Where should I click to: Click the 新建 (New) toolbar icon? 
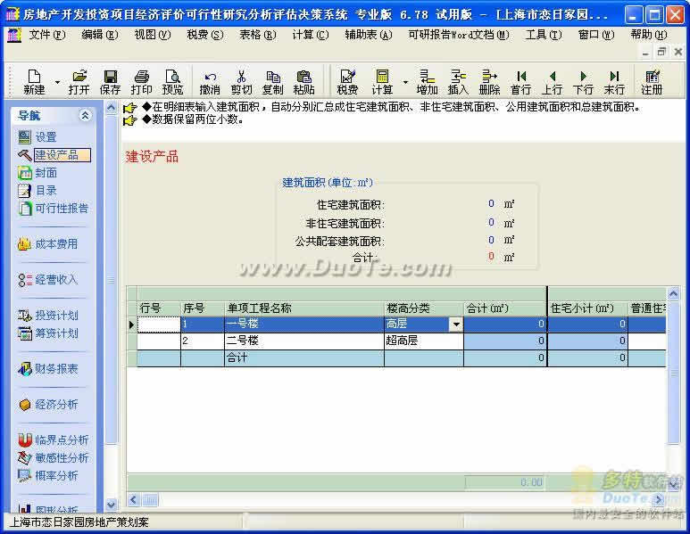pos(34,82)
